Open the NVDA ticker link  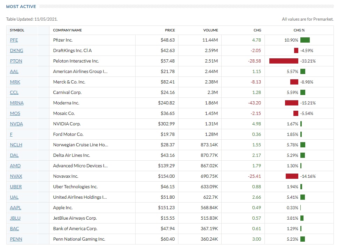(x=16, y=124)
